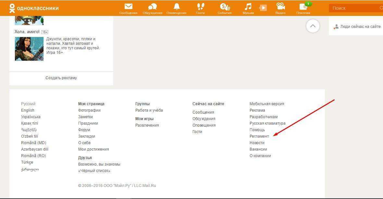Image resolution: width=383 pixels, height=199 pixels.
Task: Open Вакансии footer link
Action: click(258, 149)
